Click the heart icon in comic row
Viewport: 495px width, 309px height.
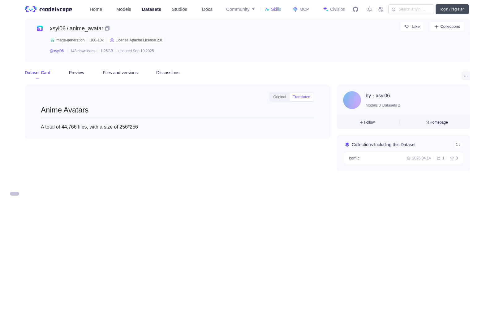452,158
